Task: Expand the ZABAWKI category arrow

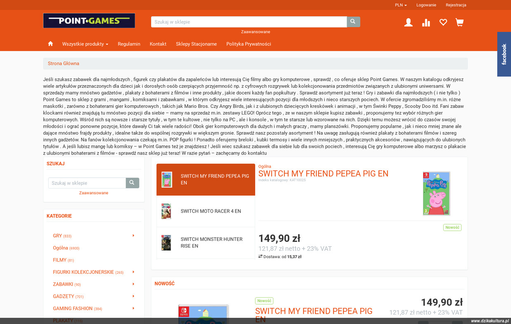Action: (x=134, y=284)
